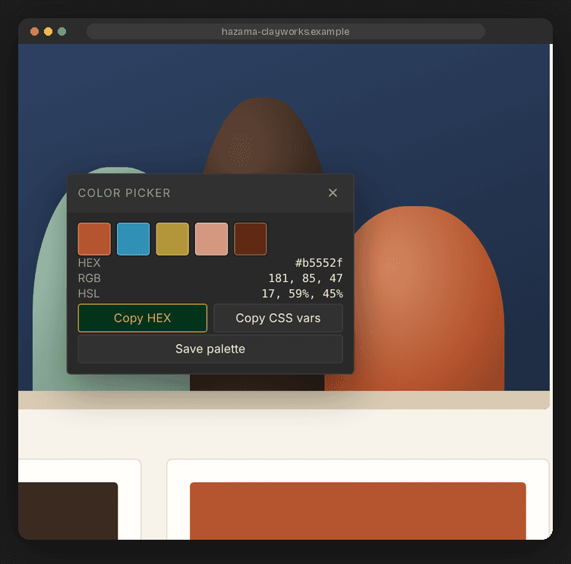This screenshot has width=571, height=564.
Task: Click the HSL value 17, 59%, 45%
Action: click(x=302, y=293)
